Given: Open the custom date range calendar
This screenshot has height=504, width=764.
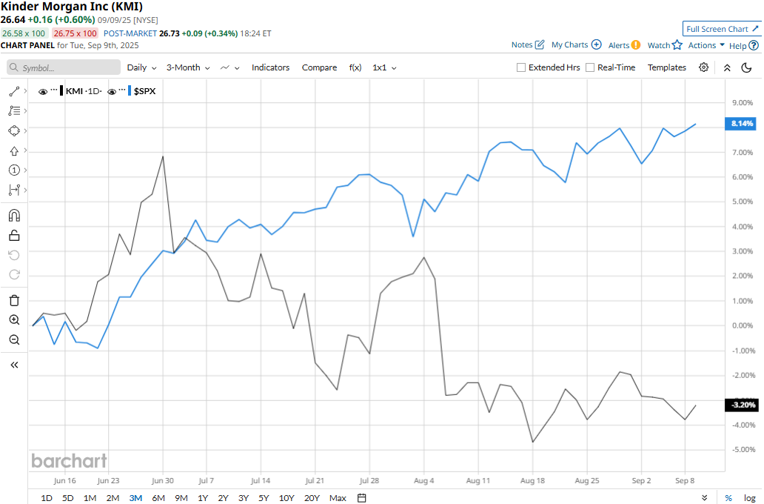Looking at the screenshot, I should click(x=361, y=498).
